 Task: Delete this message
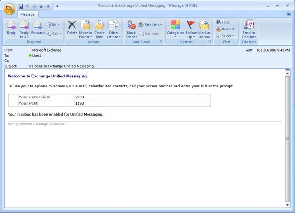pyautogui.click(x=72, y=28)
